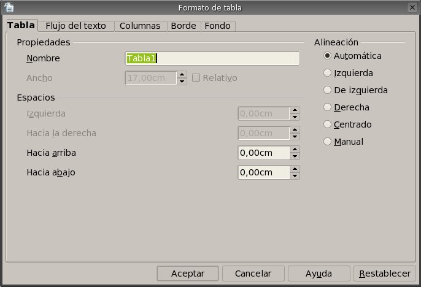
Task: Increase the Hacia abajo spacing value
Action: pos(295,169)
